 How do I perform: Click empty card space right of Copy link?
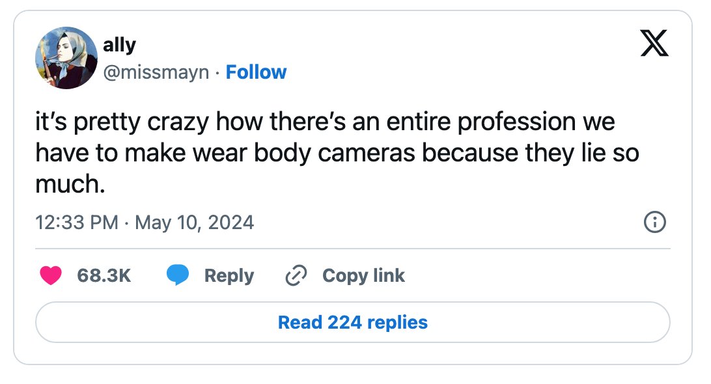pyautogui.click(x=537, y=276)
